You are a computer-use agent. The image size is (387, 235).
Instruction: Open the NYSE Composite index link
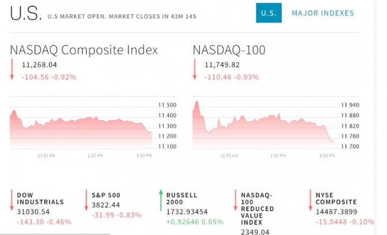pos(336,199)
